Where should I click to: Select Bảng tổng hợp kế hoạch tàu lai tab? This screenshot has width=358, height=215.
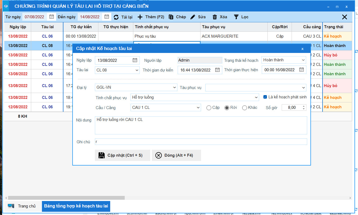76,206
